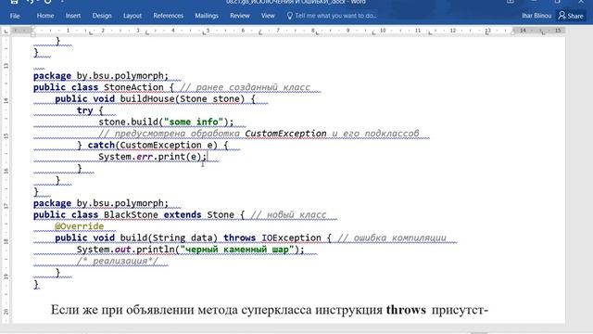Click the tab stop selector at ruler corner
This screenshot has width=593, height=334.
click(6, 31)
